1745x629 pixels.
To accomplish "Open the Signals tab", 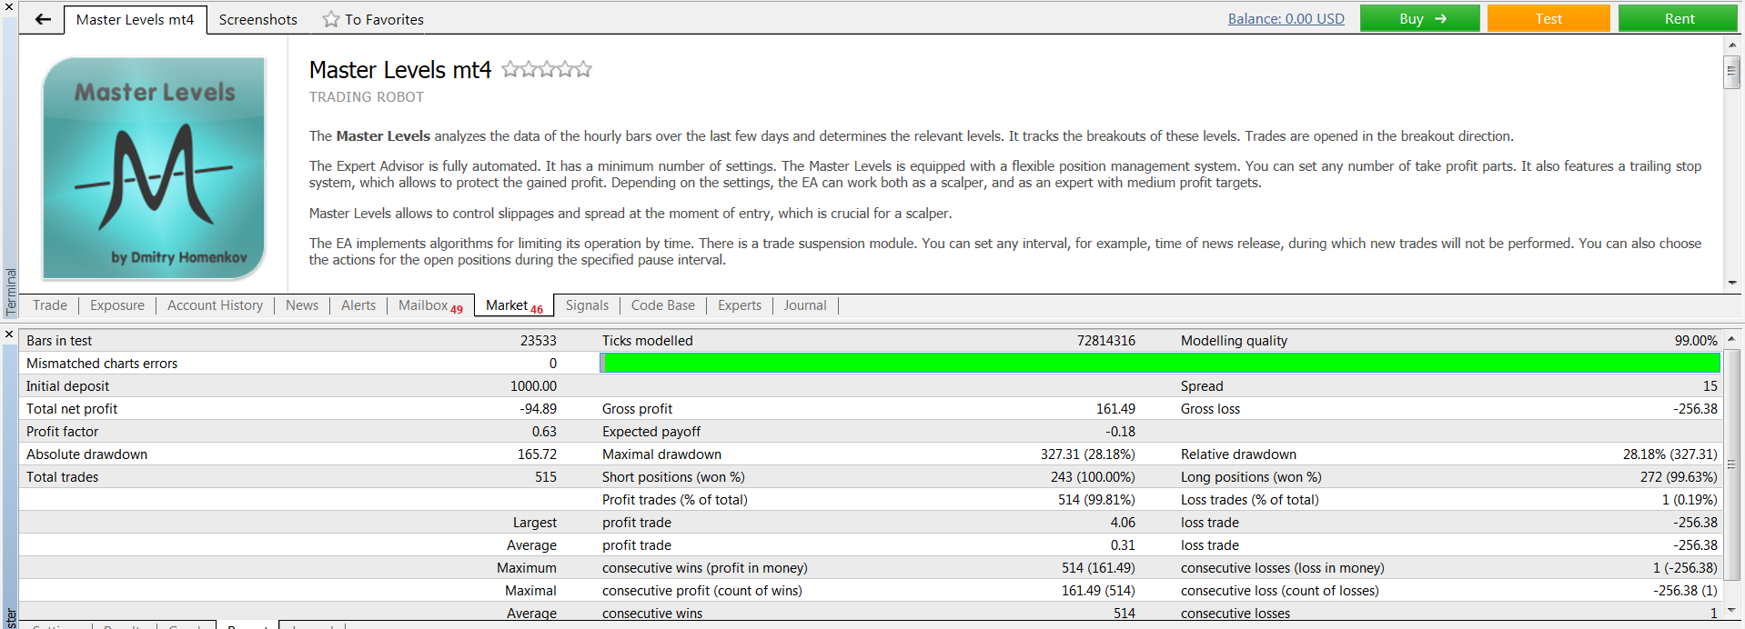I will pos(587,305).
